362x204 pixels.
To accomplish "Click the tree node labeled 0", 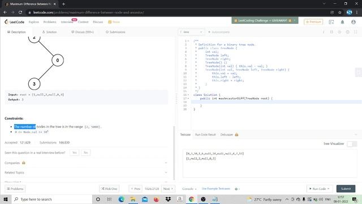I will (58, 60).
